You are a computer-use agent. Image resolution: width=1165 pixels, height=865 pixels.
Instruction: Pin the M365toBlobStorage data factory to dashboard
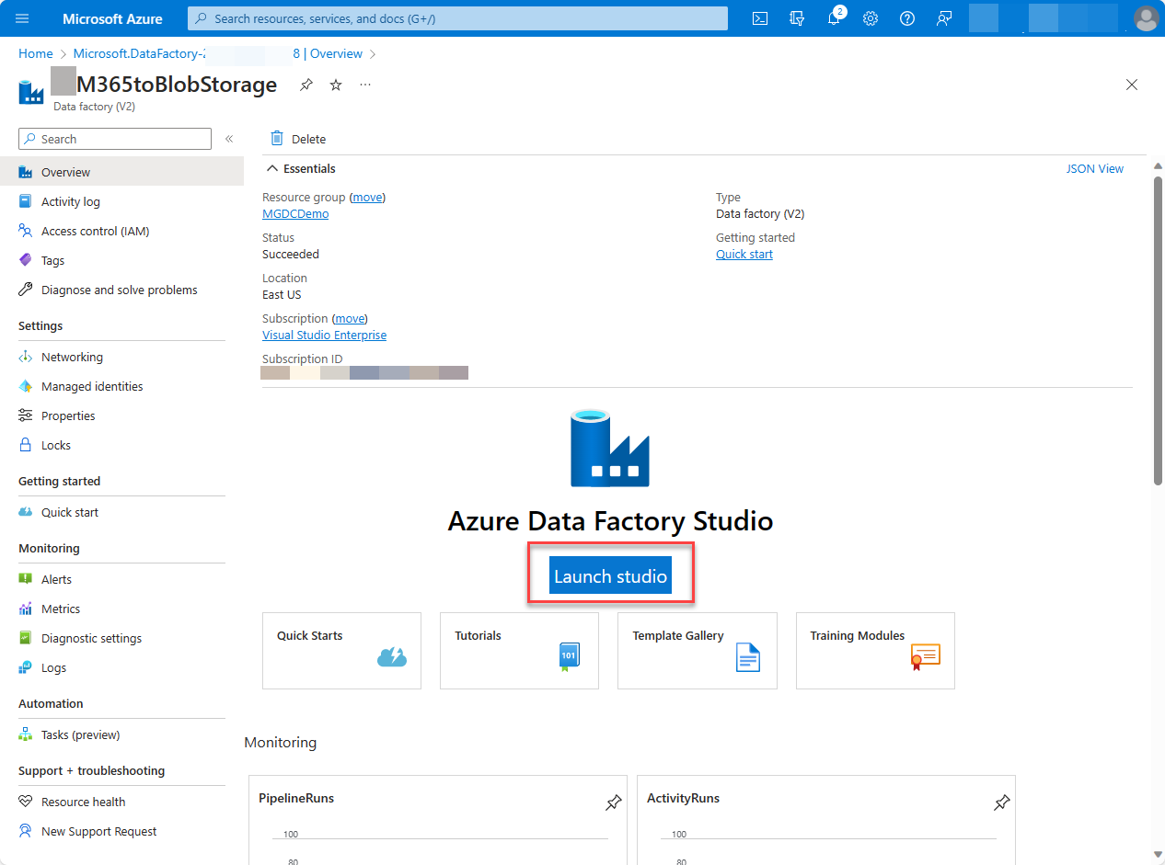[306, 85]
